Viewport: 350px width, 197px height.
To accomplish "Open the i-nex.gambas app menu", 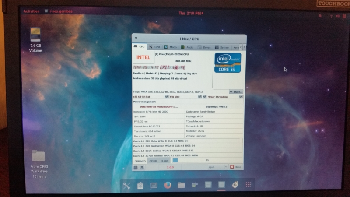I will pos(59,11).
